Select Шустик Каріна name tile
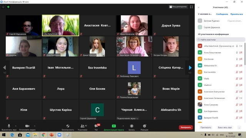Screen dimensions: 246x138 pos(61,110)
